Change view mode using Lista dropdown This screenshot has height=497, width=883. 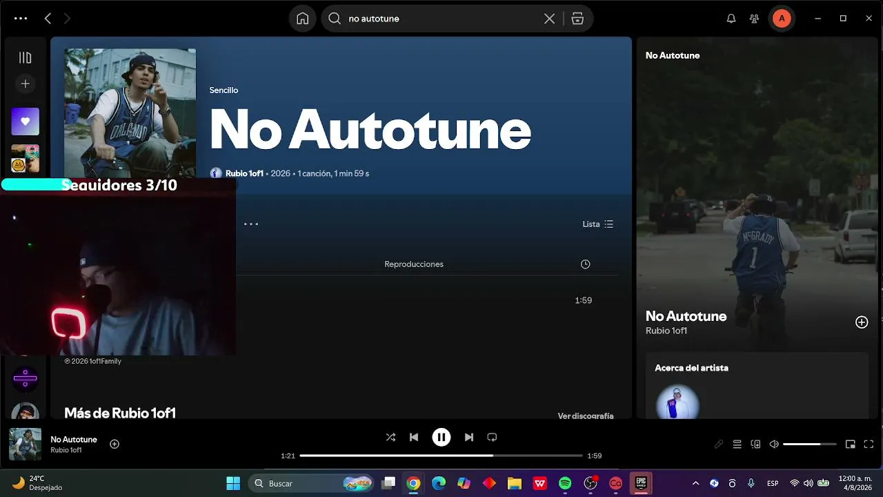coord(597,224)
